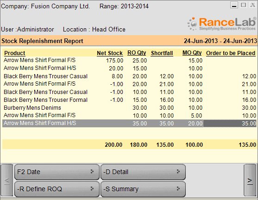Sort by Net Stock column header

[110, 53]
